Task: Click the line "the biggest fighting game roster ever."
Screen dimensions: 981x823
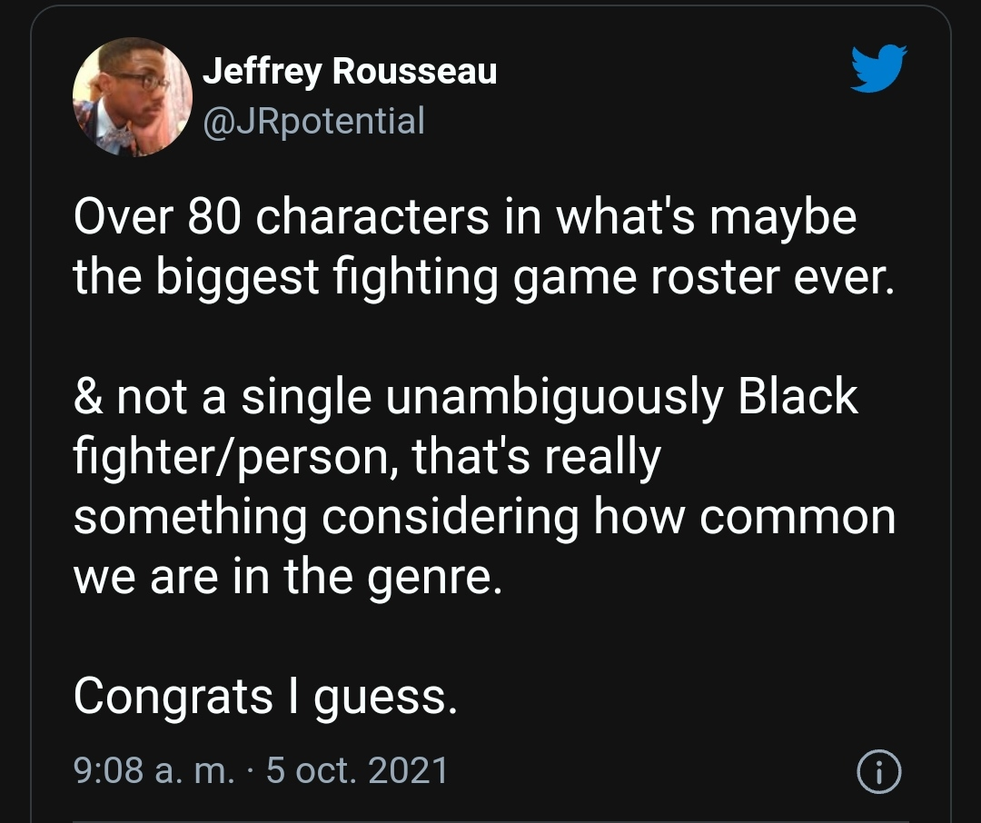Action: coord(484,277)
